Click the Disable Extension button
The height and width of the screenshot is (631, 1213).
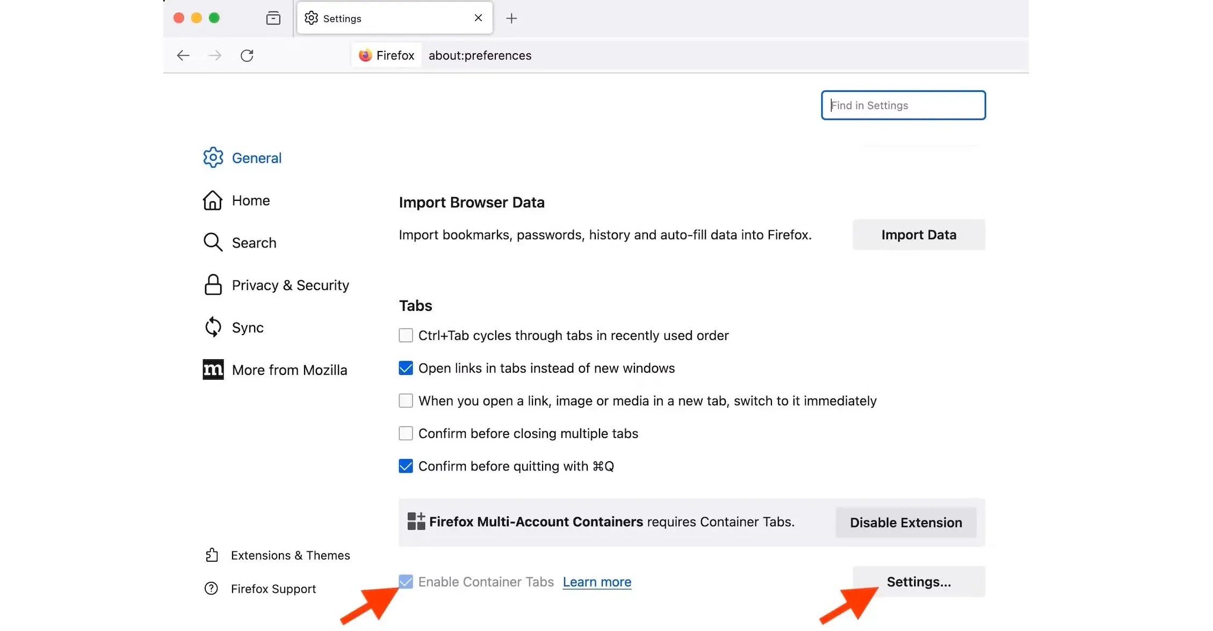tap(905, 523)
